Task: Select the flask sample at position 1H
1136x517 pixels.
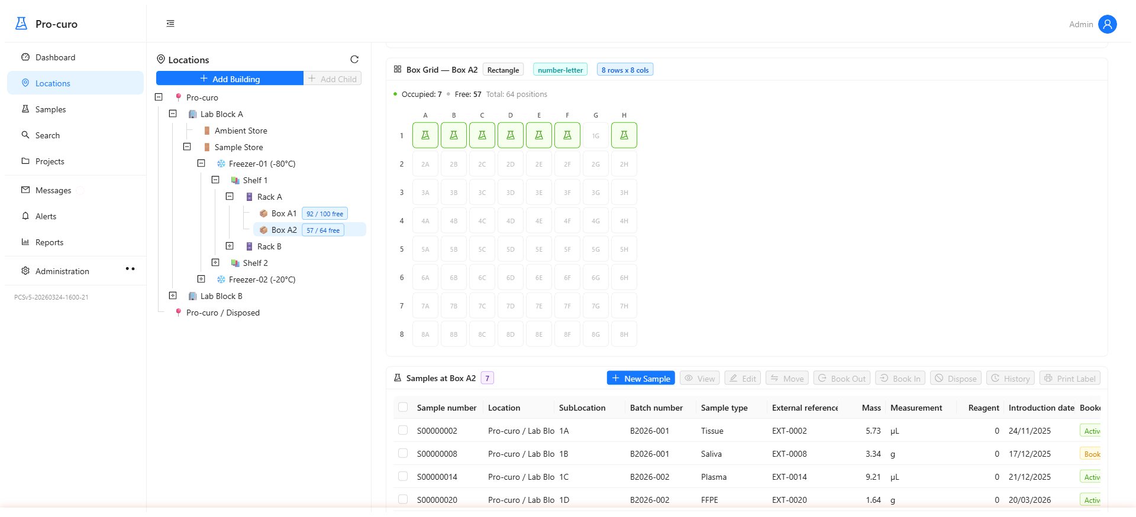Action: (x=624, y=135)
